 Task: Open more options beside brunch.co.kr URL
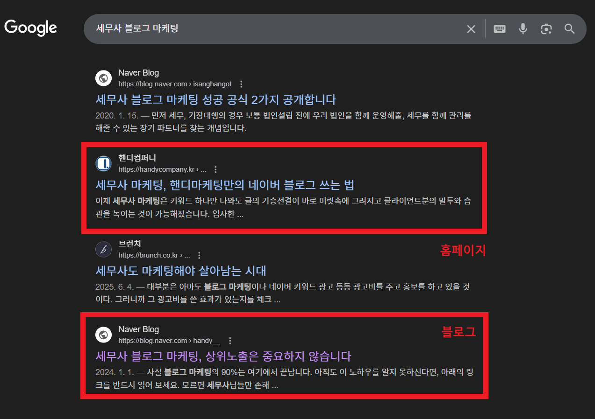tap(199, 255)
